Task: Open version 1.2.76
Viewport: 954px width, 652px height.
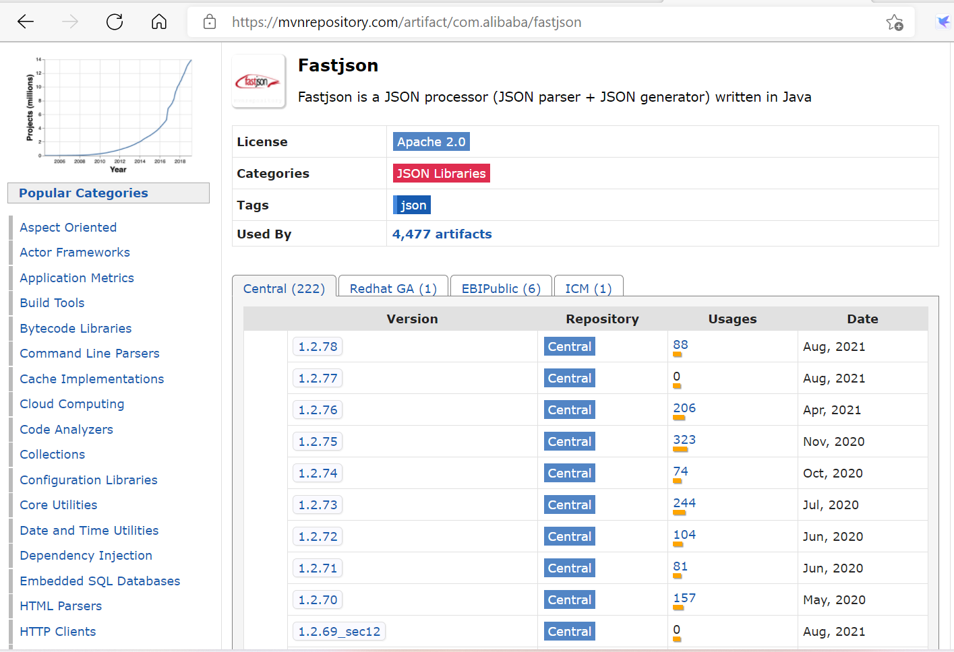Action: click(318, 410)
